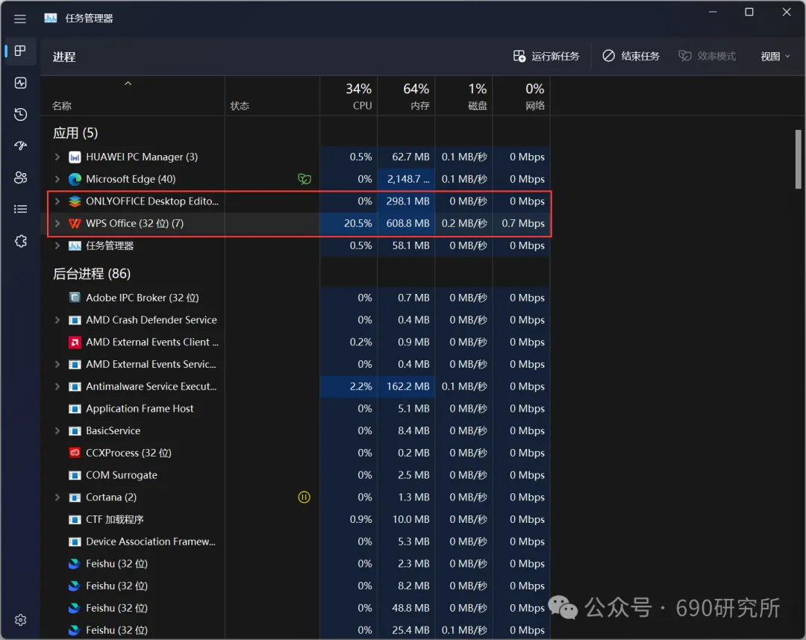
Task: Click the CTF 加载程序 process icon
Action: point(75,519)
